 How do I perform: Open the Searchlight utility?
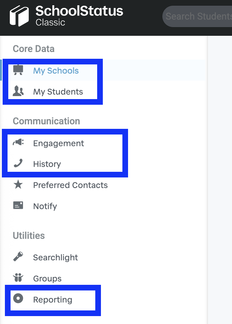point(55,258)
